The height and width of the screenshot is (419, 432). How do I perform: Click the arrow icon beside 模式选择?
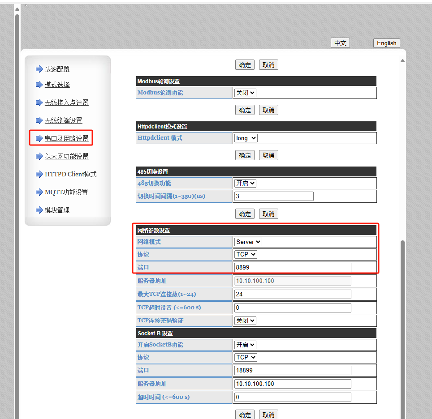click(39, 85)
